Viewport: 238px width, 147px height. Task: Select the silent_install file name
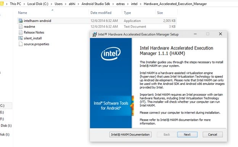tap(33, 38)
